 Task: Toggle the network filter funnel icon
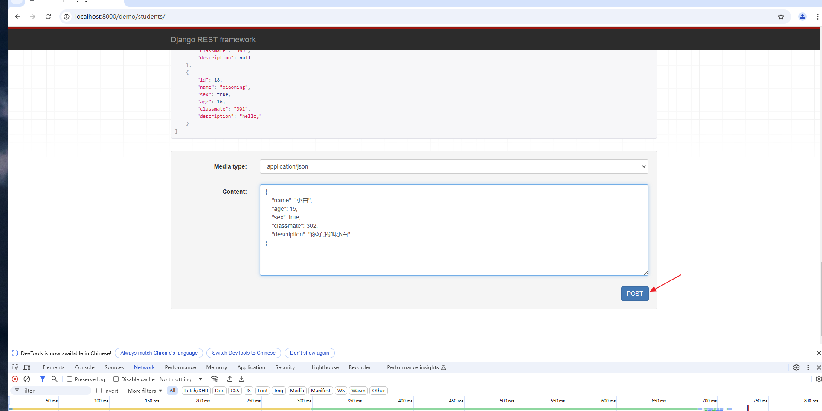43,379
